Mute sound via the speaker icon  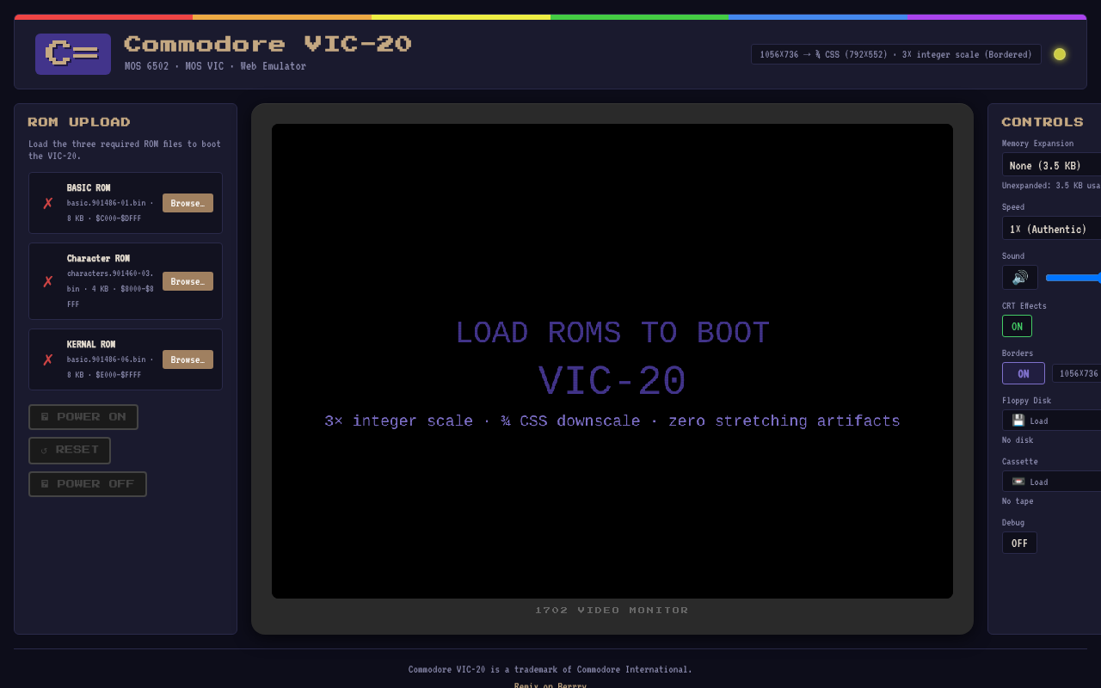click(1019, 277)
